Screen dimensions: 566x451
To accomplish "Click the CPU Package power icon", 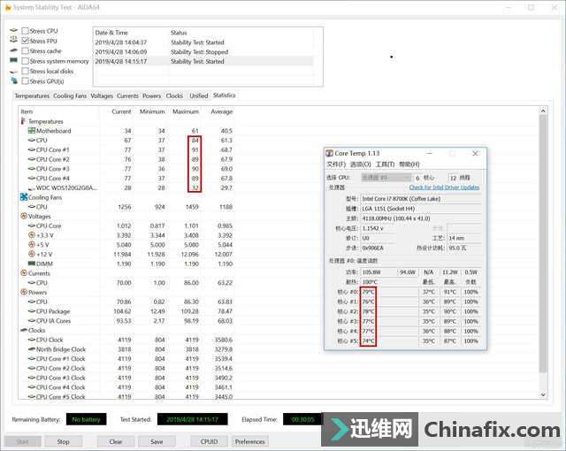I will click(32, 311).
